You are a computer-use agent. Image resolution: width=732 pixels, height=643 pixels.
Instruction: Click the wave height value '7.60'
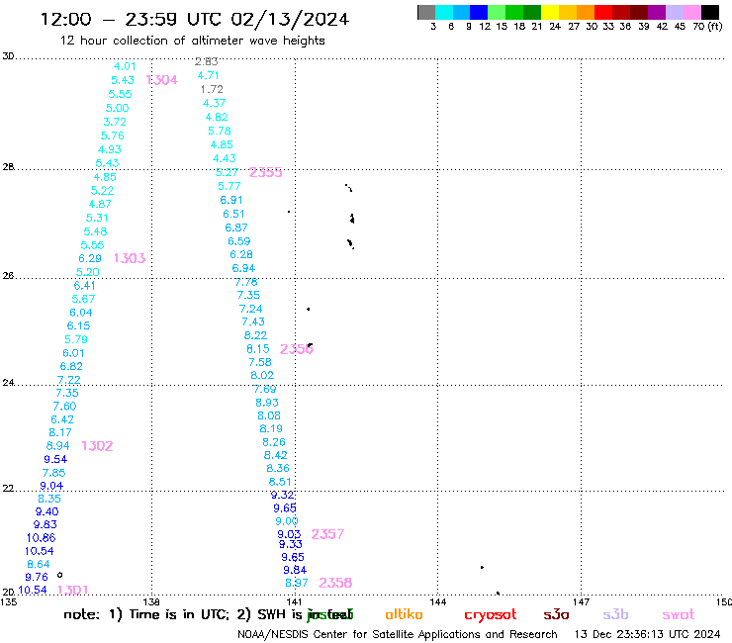point(65,407)
